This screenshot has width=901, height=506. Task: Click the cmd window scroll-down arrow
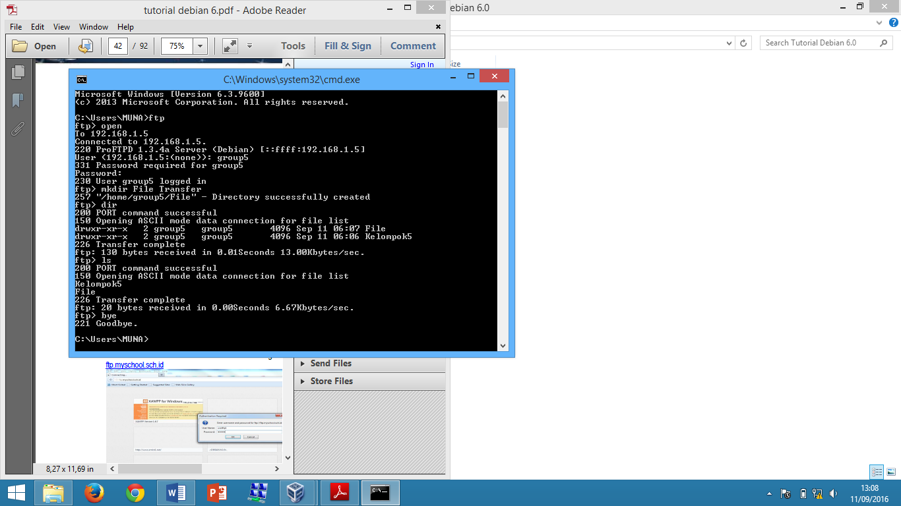503,345
